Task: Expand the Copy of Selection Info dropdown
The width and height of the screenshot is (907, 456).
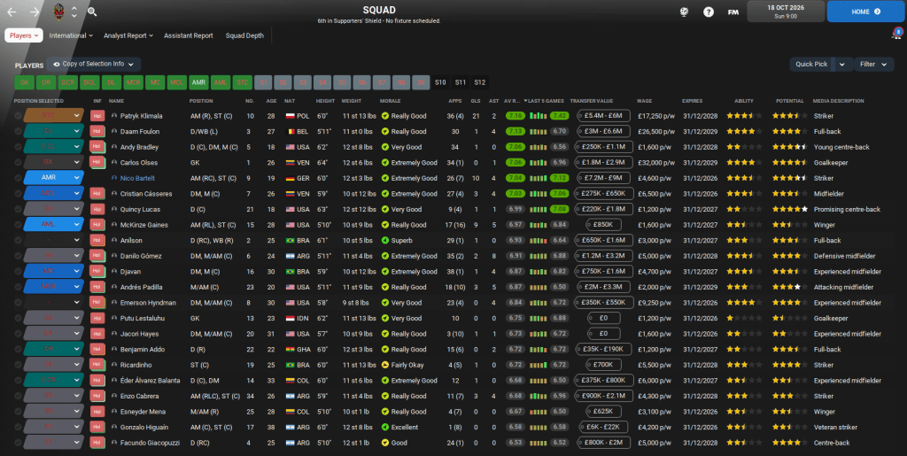Action: click(93, 64)
